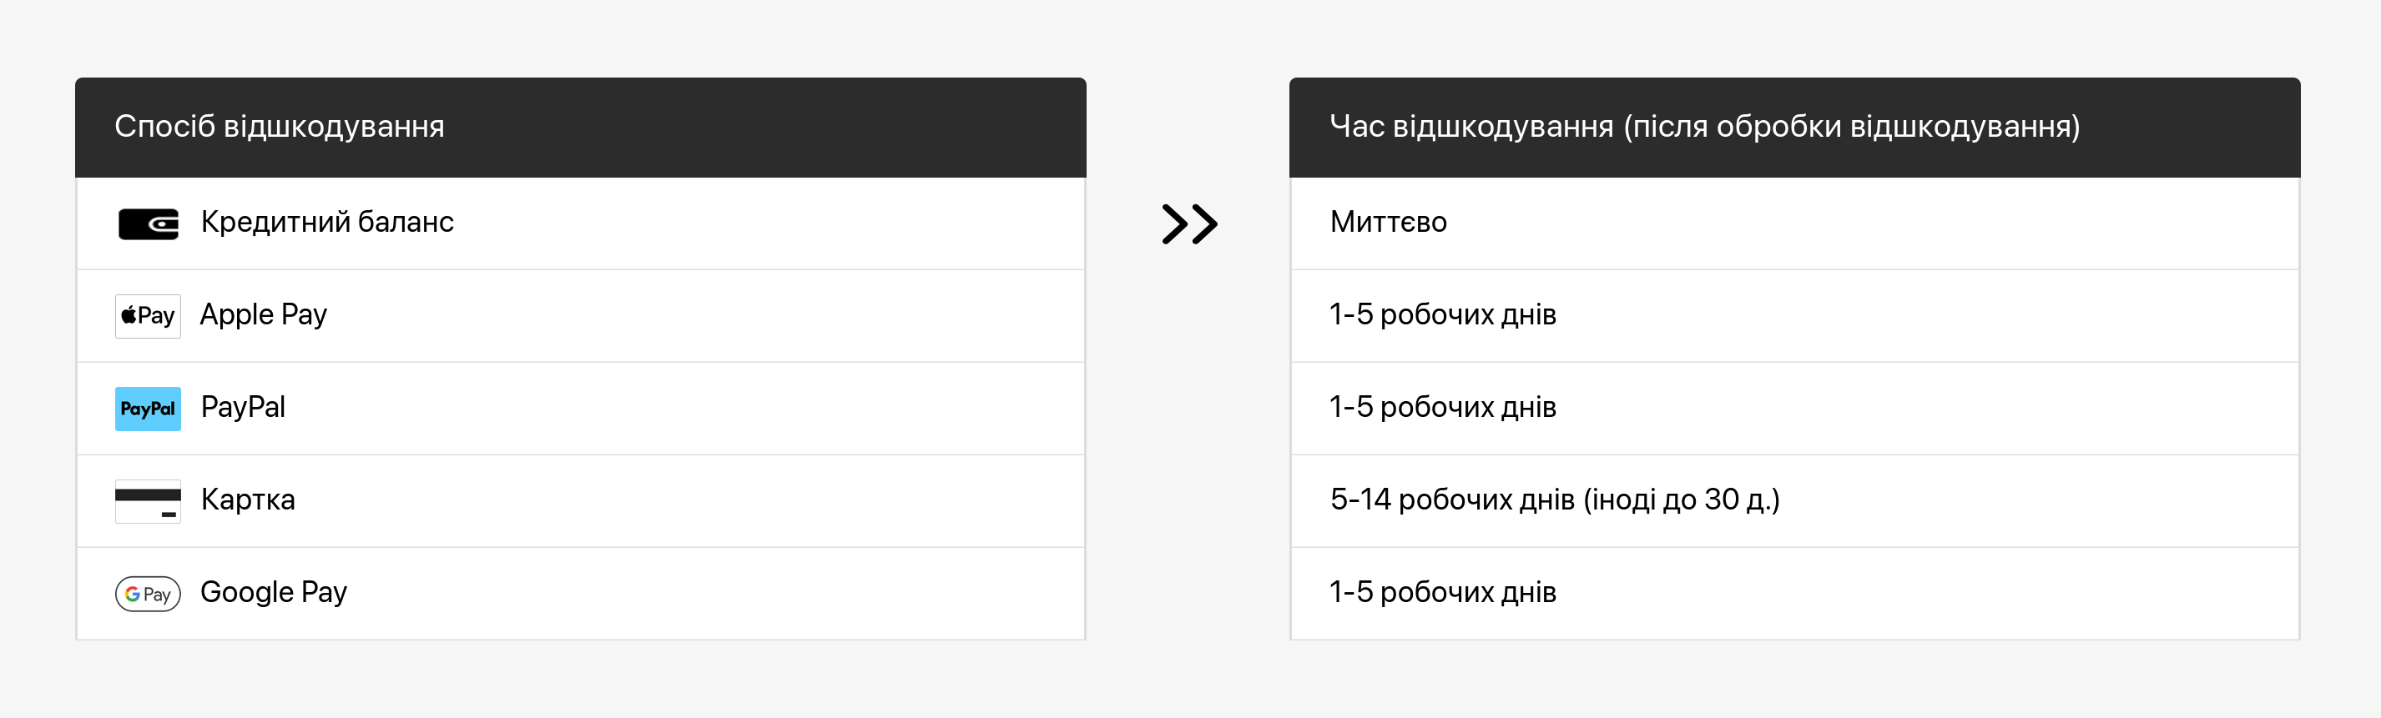Click the Google Pay logo icon
This screenshot has width=2381, height=718.
(148, 593)
